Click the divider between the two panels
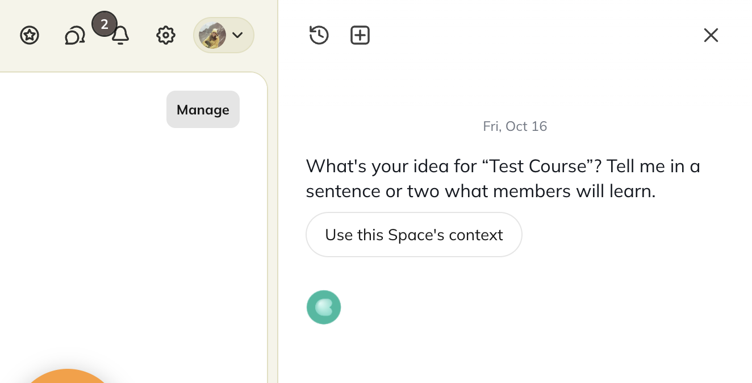 click(x=278, y=191)
